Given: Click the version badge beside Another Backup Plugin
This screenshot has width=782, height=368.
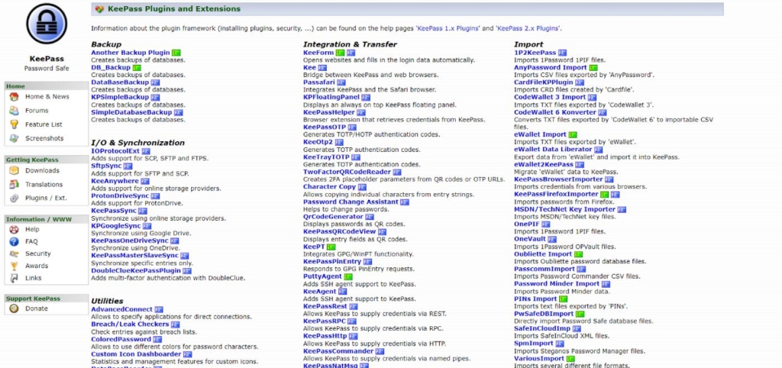Looking at the screenshot, I should click(176, 53).
